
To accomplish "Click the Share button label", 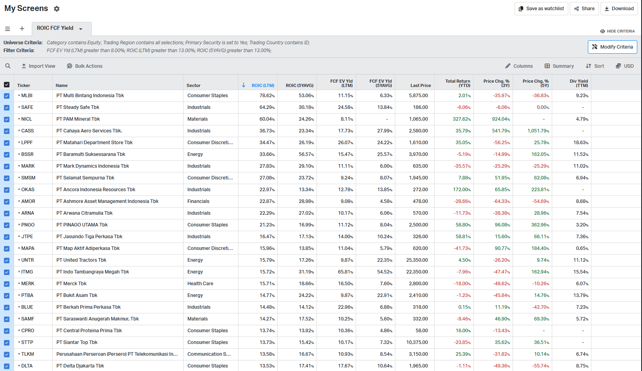I will click(x=588, y=9).
